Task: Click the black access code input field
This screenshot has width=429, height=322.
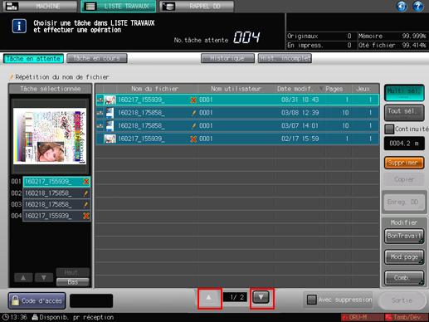Action: (91, 300)
